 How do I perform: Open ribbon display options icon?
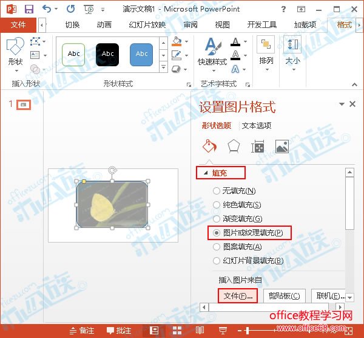301,9
